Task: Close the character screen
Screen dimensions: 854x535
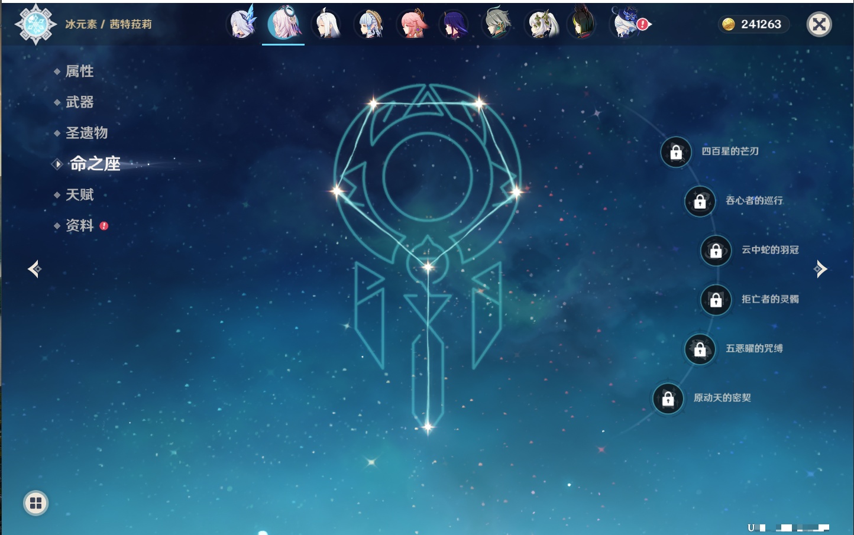Action: pos(819,24)
